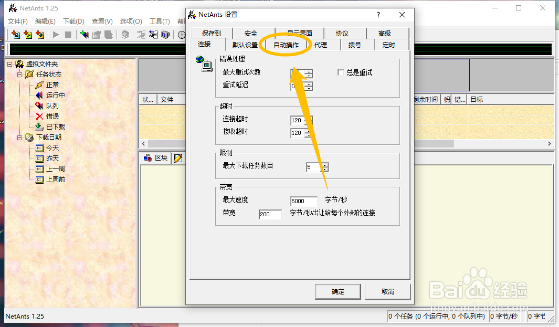Screen dimensions: 559x327
Task: Open the 工具(T) menu
Action: click(160, 22)
